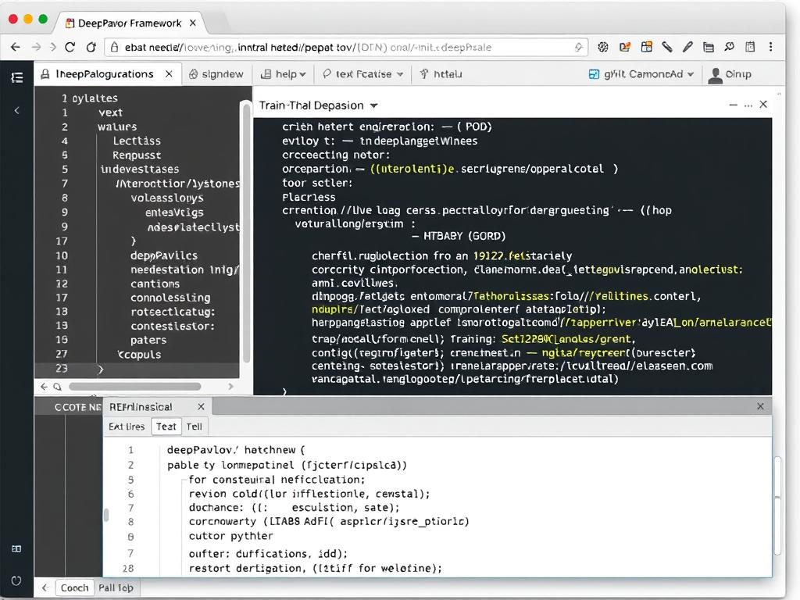800x600 pixels.
Task: Close the DeepPavor Framework browser tab
Action: (x=193, y=23)
